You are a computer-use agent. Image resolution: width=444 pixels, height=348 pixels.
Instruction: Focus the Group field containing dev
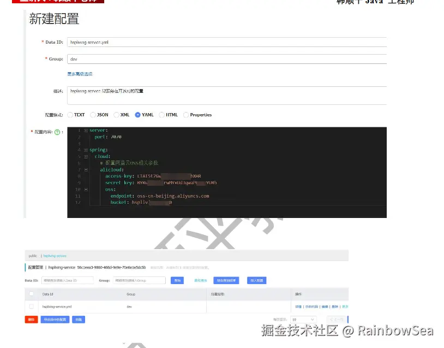[x=227, y=59]
